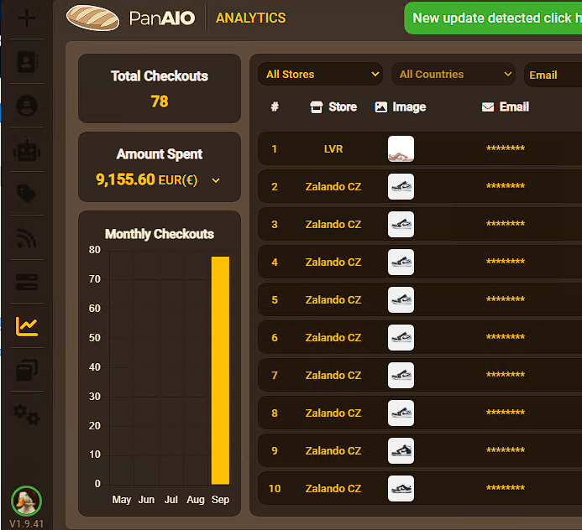Click the 9,155.60 amount spent value
The width and height of the screenshot is (582, 530).
tap(125, 179)
